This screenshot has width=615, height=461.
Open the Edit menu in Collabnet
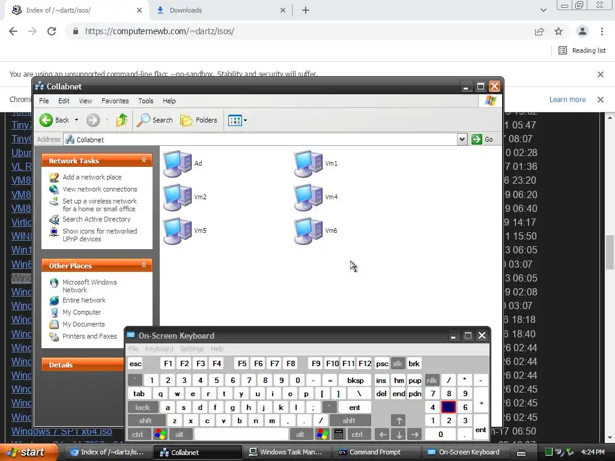coord(64,101)
